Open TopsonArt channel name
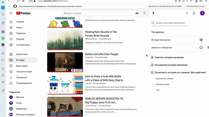This screenshot has height=117, width=209. 89,57
